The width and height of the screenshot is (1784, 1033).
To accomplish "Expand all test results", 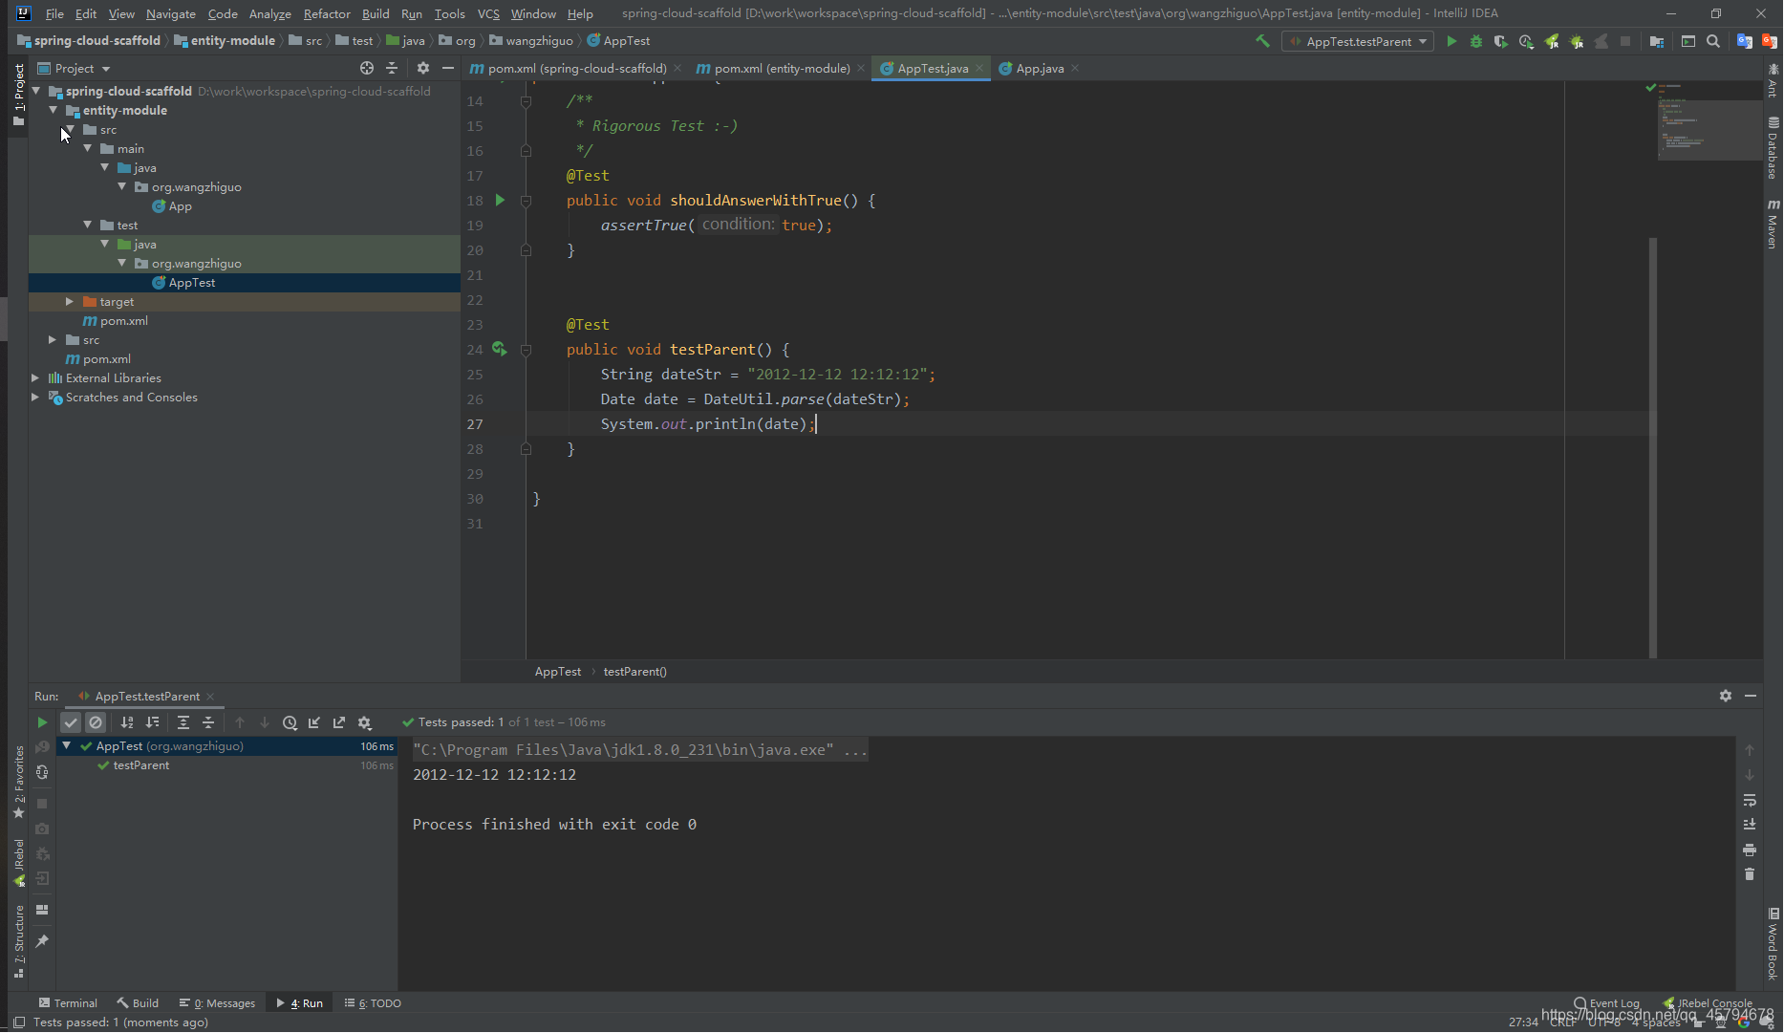I will coord(183,722).
